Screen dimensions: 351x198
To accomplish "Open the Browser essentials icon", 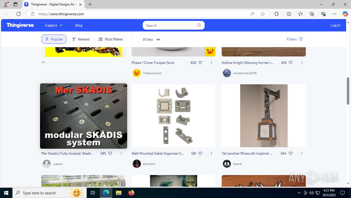I will (323, 14).
